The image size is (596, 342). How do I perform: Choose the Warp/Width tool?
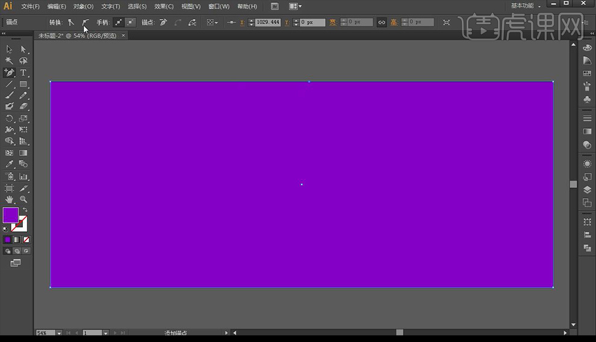point(9,129)
